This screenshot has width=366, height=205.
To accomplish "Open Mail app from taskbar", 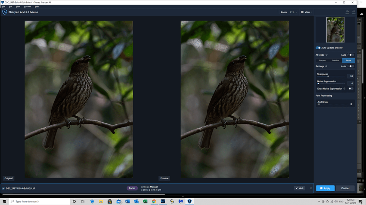I will (x=119, y=202).
